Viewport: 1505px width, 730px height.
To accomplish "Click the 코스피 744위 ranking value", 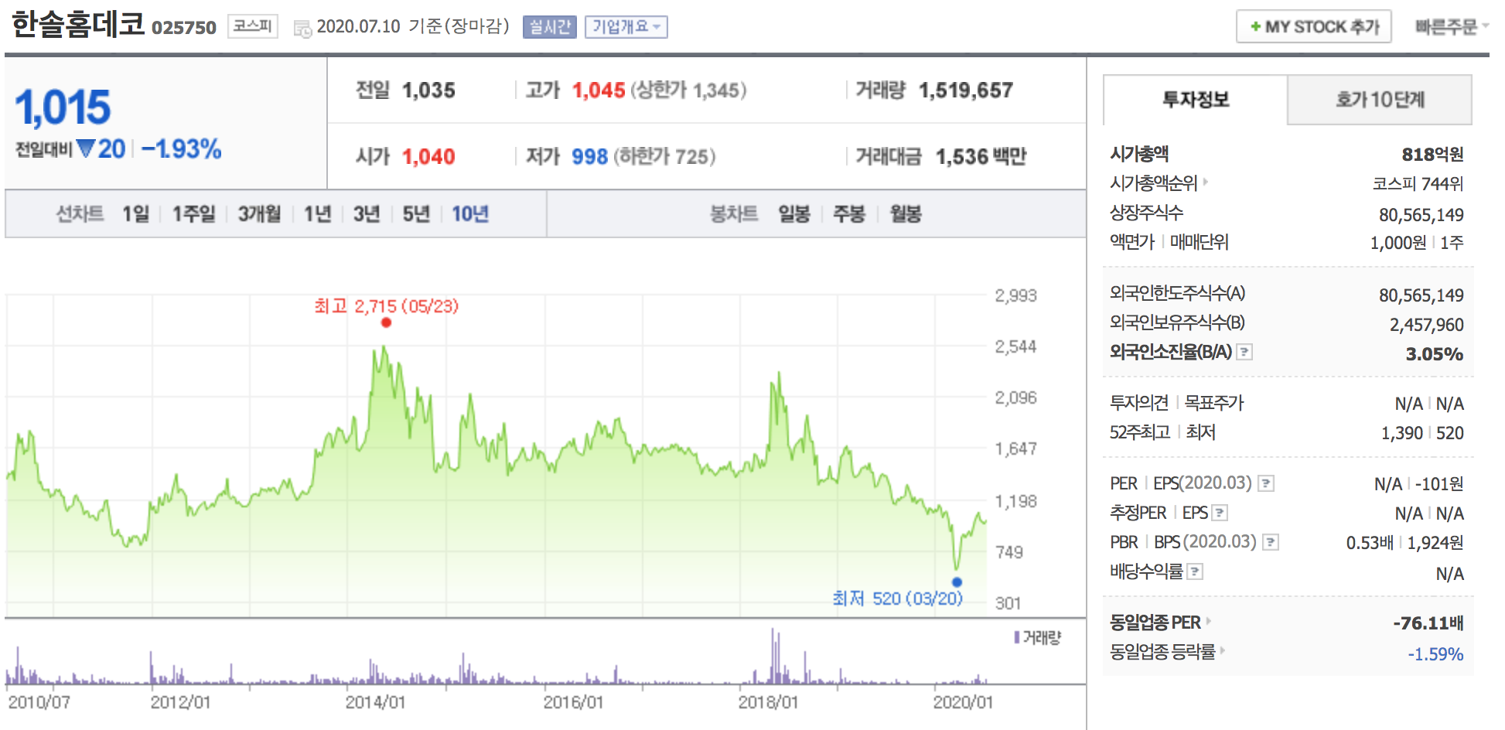I will 1418,184.
